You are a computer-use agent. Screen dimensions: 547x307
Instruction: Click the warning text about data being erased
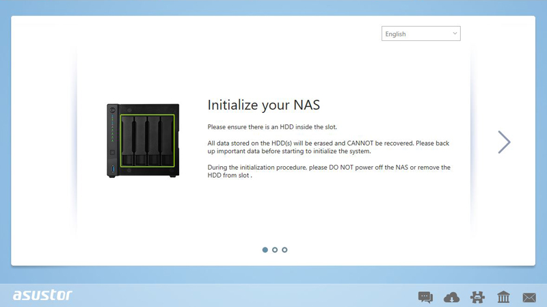click(x=329, y=147)
